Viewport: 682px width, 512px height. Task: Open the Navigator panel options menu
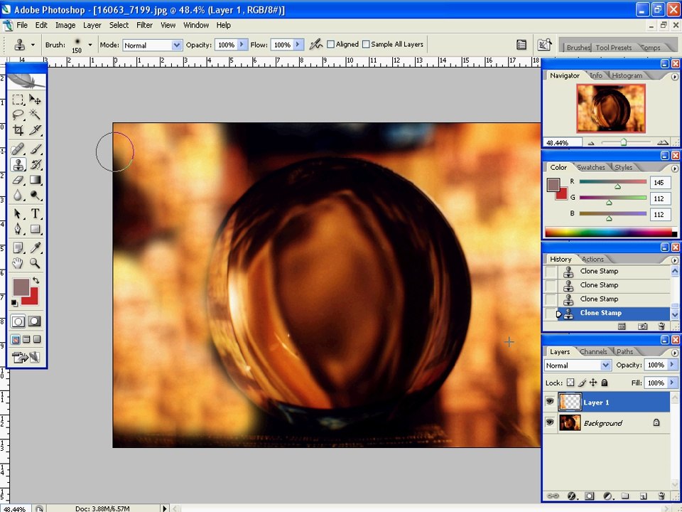(674, 77)
